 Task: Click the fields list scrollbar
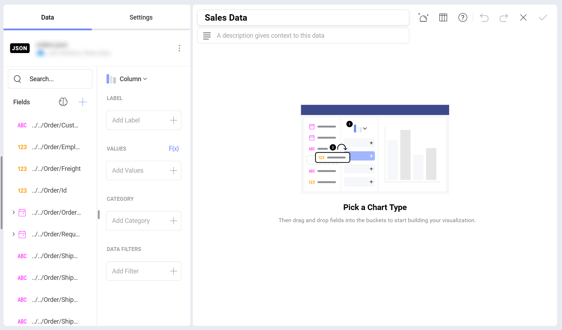pos(2,193)
